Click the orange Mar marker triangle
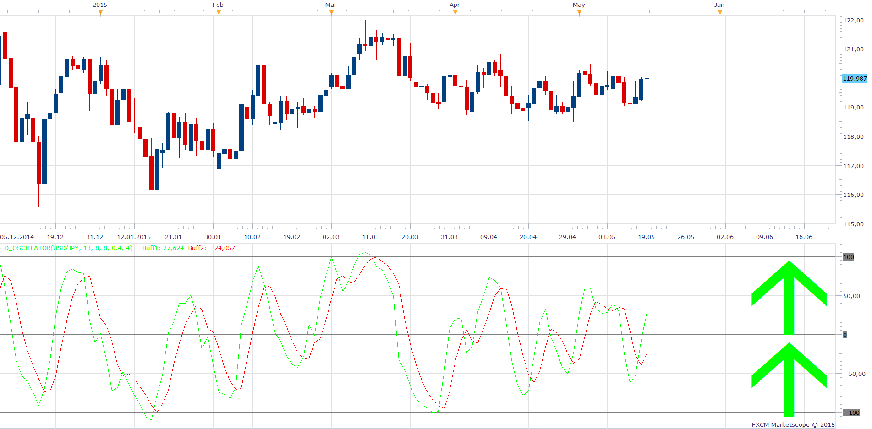Viewport: 872px width, 429px height. [331, 12]
